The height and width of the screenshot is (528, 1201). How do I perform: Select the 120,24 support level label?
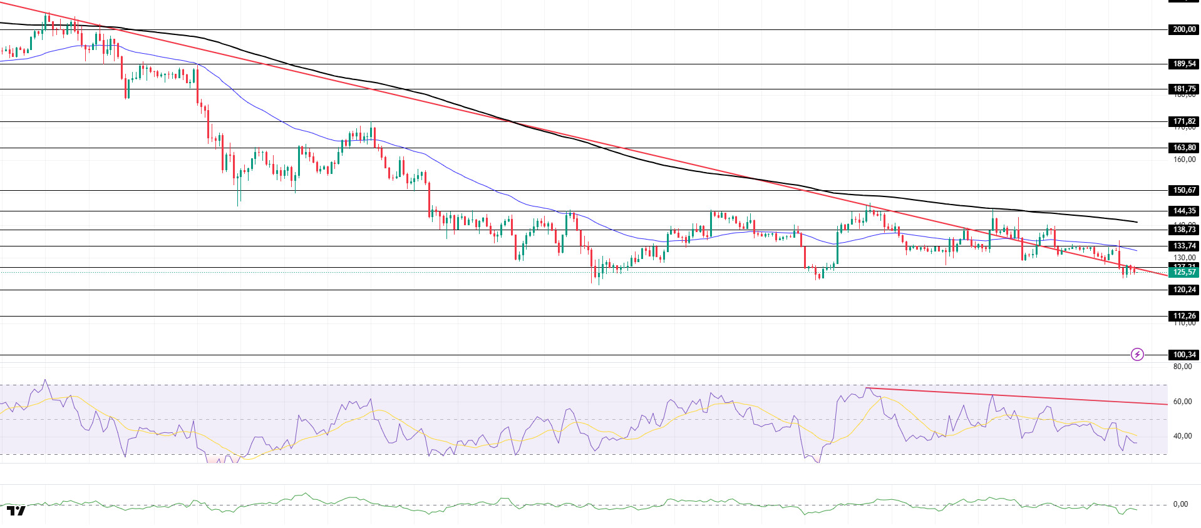[1183, 290]
